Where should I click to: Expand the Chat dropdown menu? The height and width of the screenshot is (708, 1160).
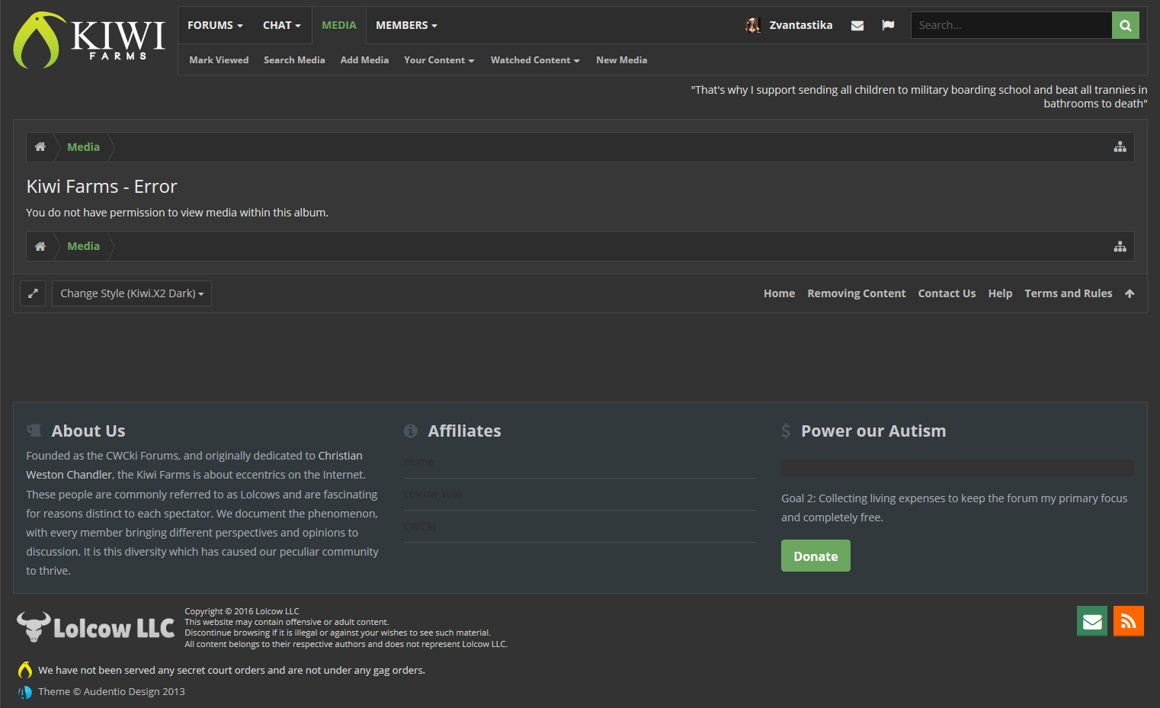point(282,25)
